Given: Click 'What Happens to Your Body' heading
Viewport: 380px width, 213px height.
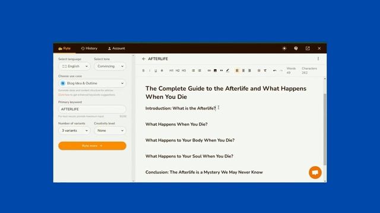Looking at the screenshot, I should [x=190, y=140].
